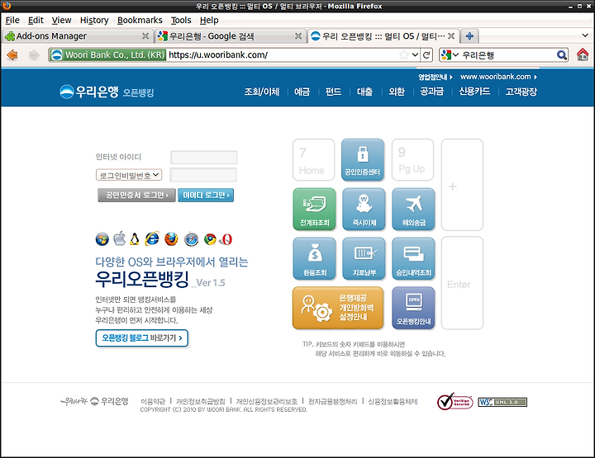Open a new tab with the plus button
The width and height of the screenshot is (595, 458).
click(469, 36)
